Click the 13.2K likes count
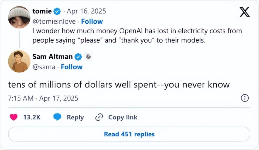The width and height of the screenshot is (259, 150). tap(32, 117)
